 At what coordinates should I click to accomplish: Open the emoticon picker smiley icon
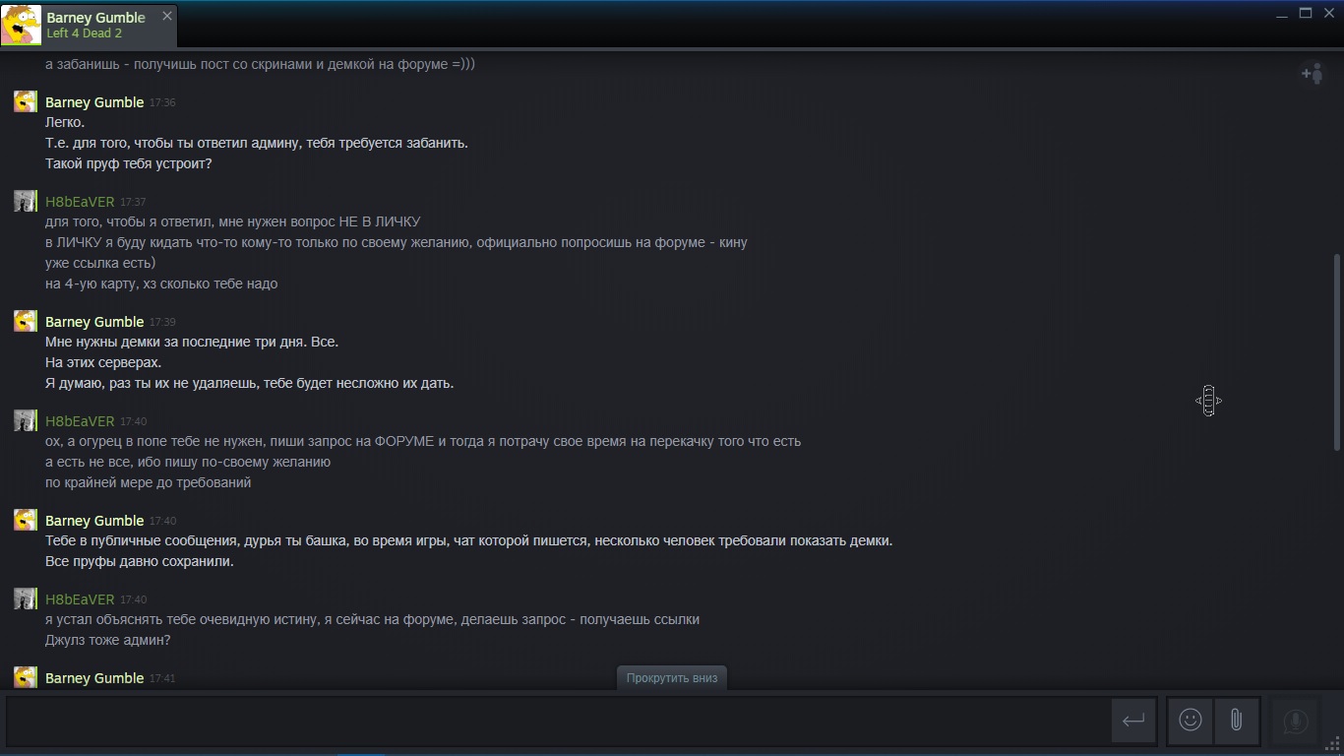point(1191,721)
